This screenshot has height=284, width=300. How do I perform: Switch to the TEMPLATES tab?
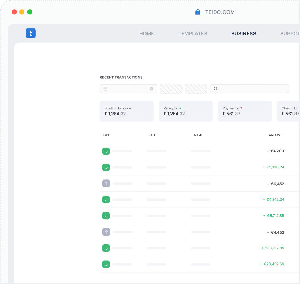pyautogui.click(x=193, y=34)
